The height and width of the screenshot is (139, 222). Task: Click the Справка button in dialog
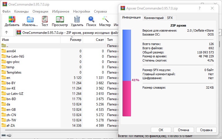(206, 130)
